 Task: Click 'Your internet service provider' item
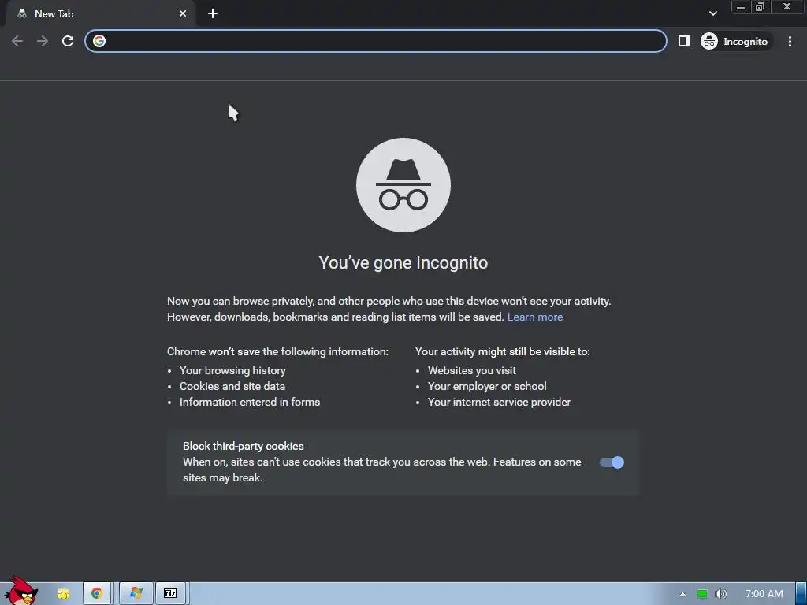coord(499,403)
